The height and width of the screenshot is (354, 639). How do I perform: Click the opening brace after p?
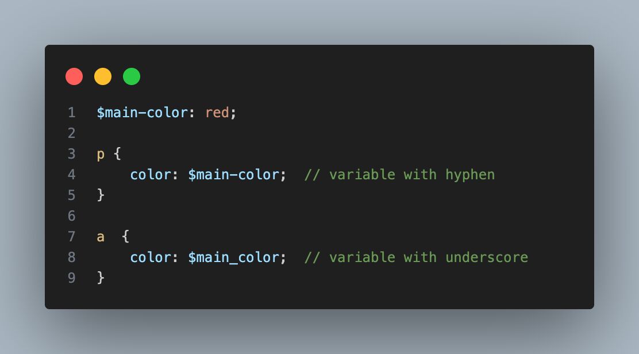click(117, 153)
